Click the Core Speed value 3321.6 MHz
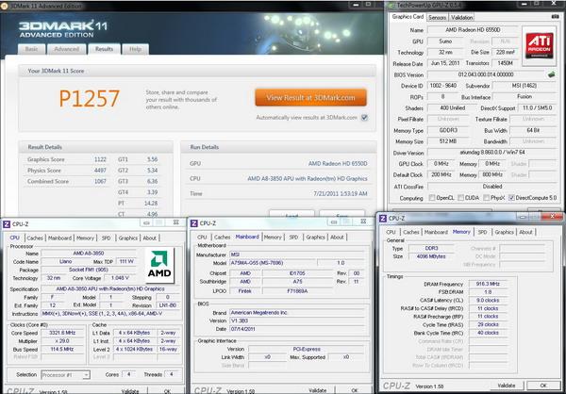 [x=64, y=333]
